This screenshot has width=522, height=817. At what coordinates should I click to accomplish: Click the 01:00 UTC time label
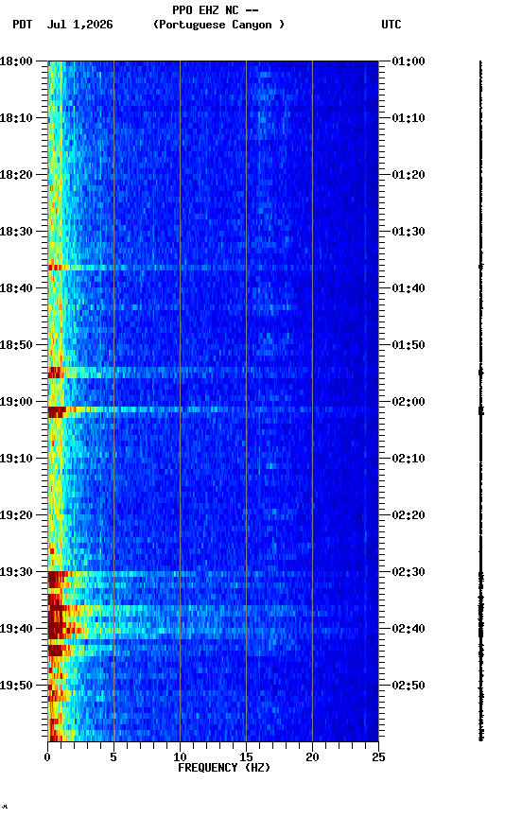(x=409, y=61)
